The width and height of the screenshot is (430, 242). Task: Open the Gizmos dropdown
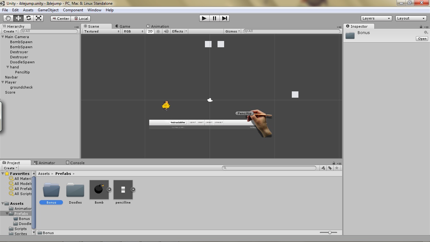coord(233,31)
